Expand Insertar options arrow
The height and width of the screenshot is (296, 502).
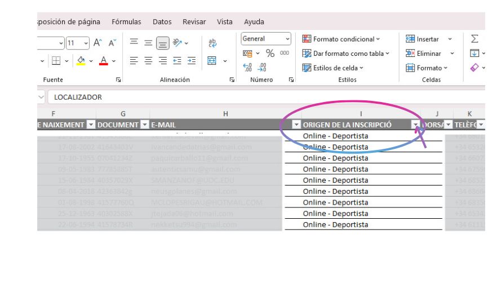pos(450,39)
